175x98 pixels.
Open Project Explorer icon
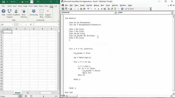[x=109, y=9]
